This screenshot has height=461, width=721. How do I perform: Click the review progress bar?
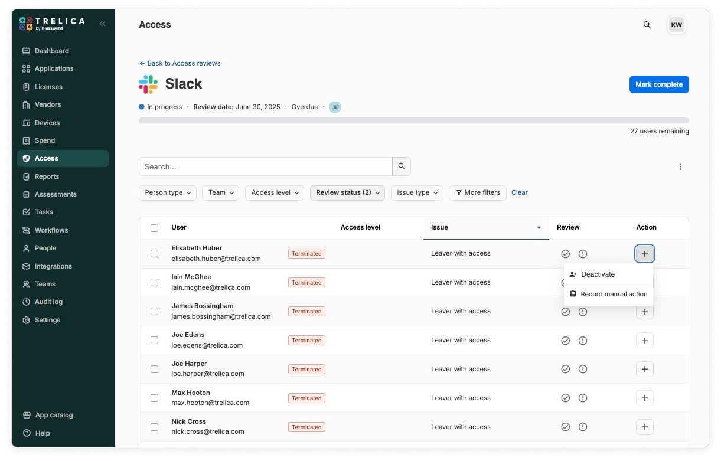pos(413,120)
